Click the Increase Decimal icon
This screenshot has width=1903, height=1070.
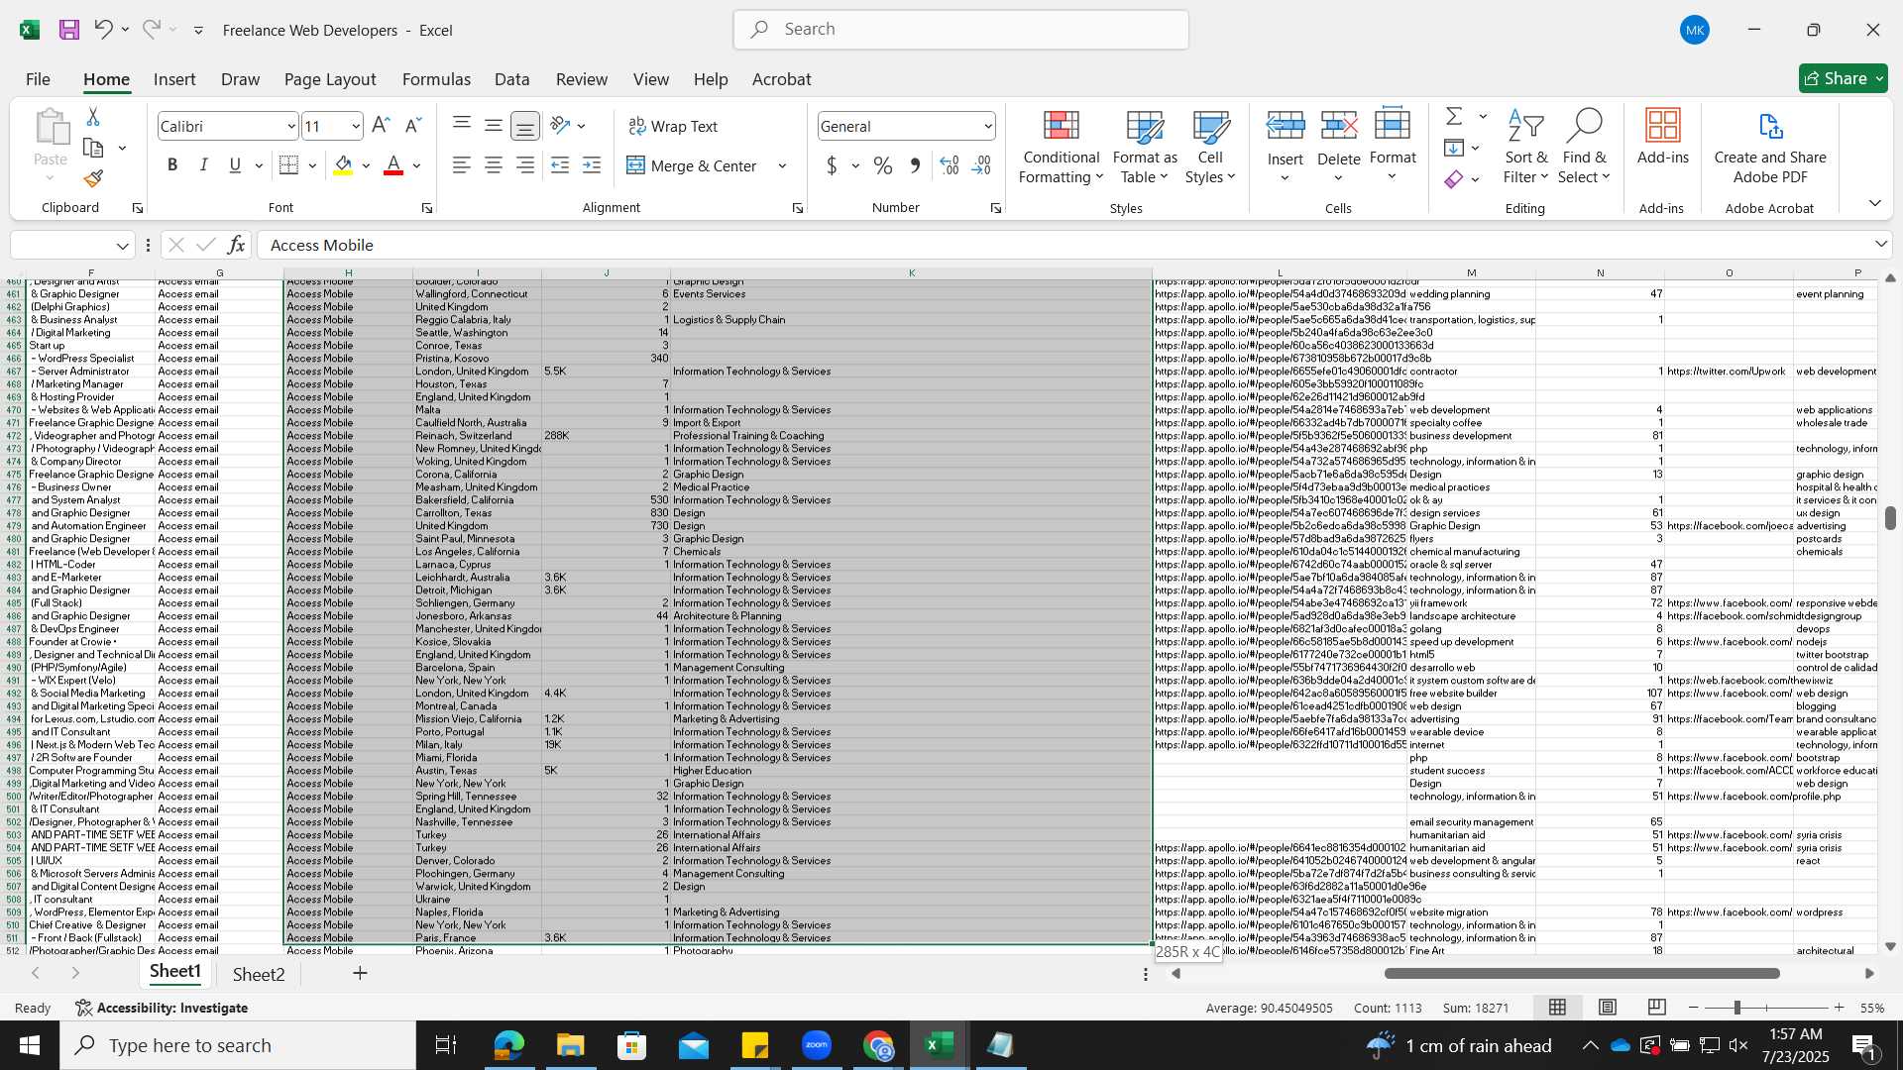(950, 165)
